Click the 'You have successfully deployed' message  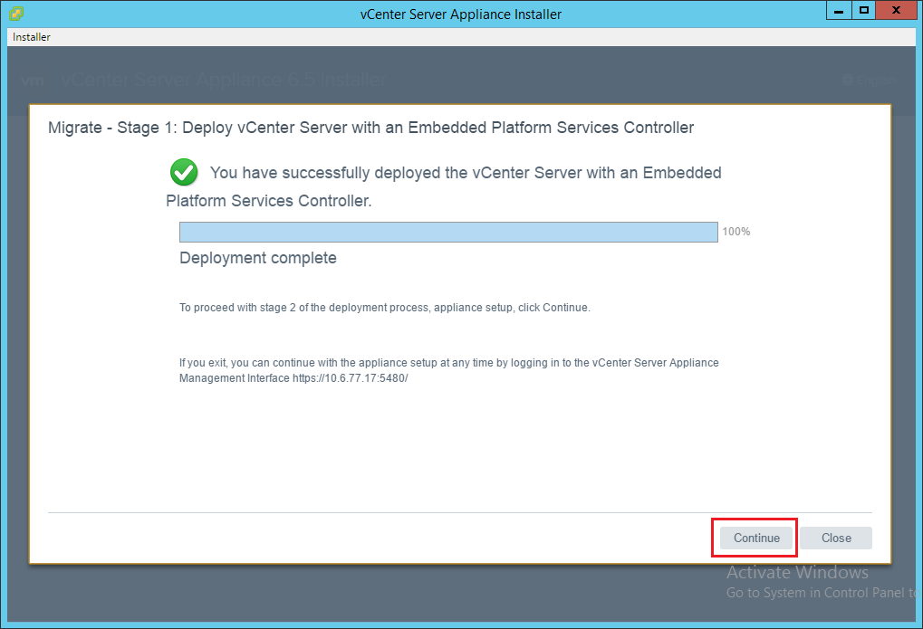pos(444,186)
